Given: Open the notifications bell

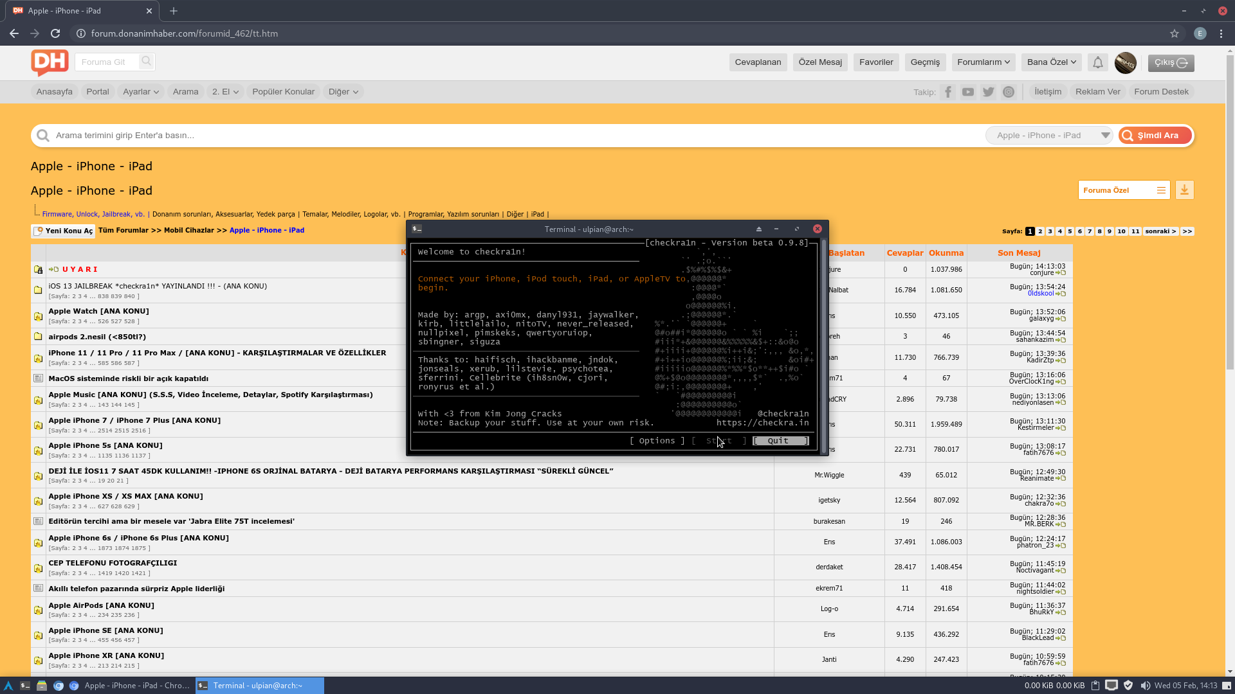Looking at the screenshot, I should tap(1098, 62).
